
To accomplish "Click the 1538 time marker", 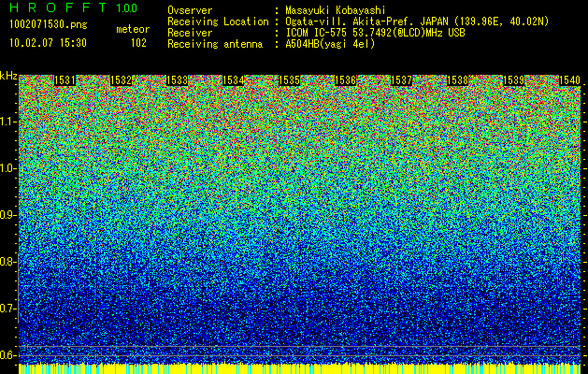I will tap(457, 80).
